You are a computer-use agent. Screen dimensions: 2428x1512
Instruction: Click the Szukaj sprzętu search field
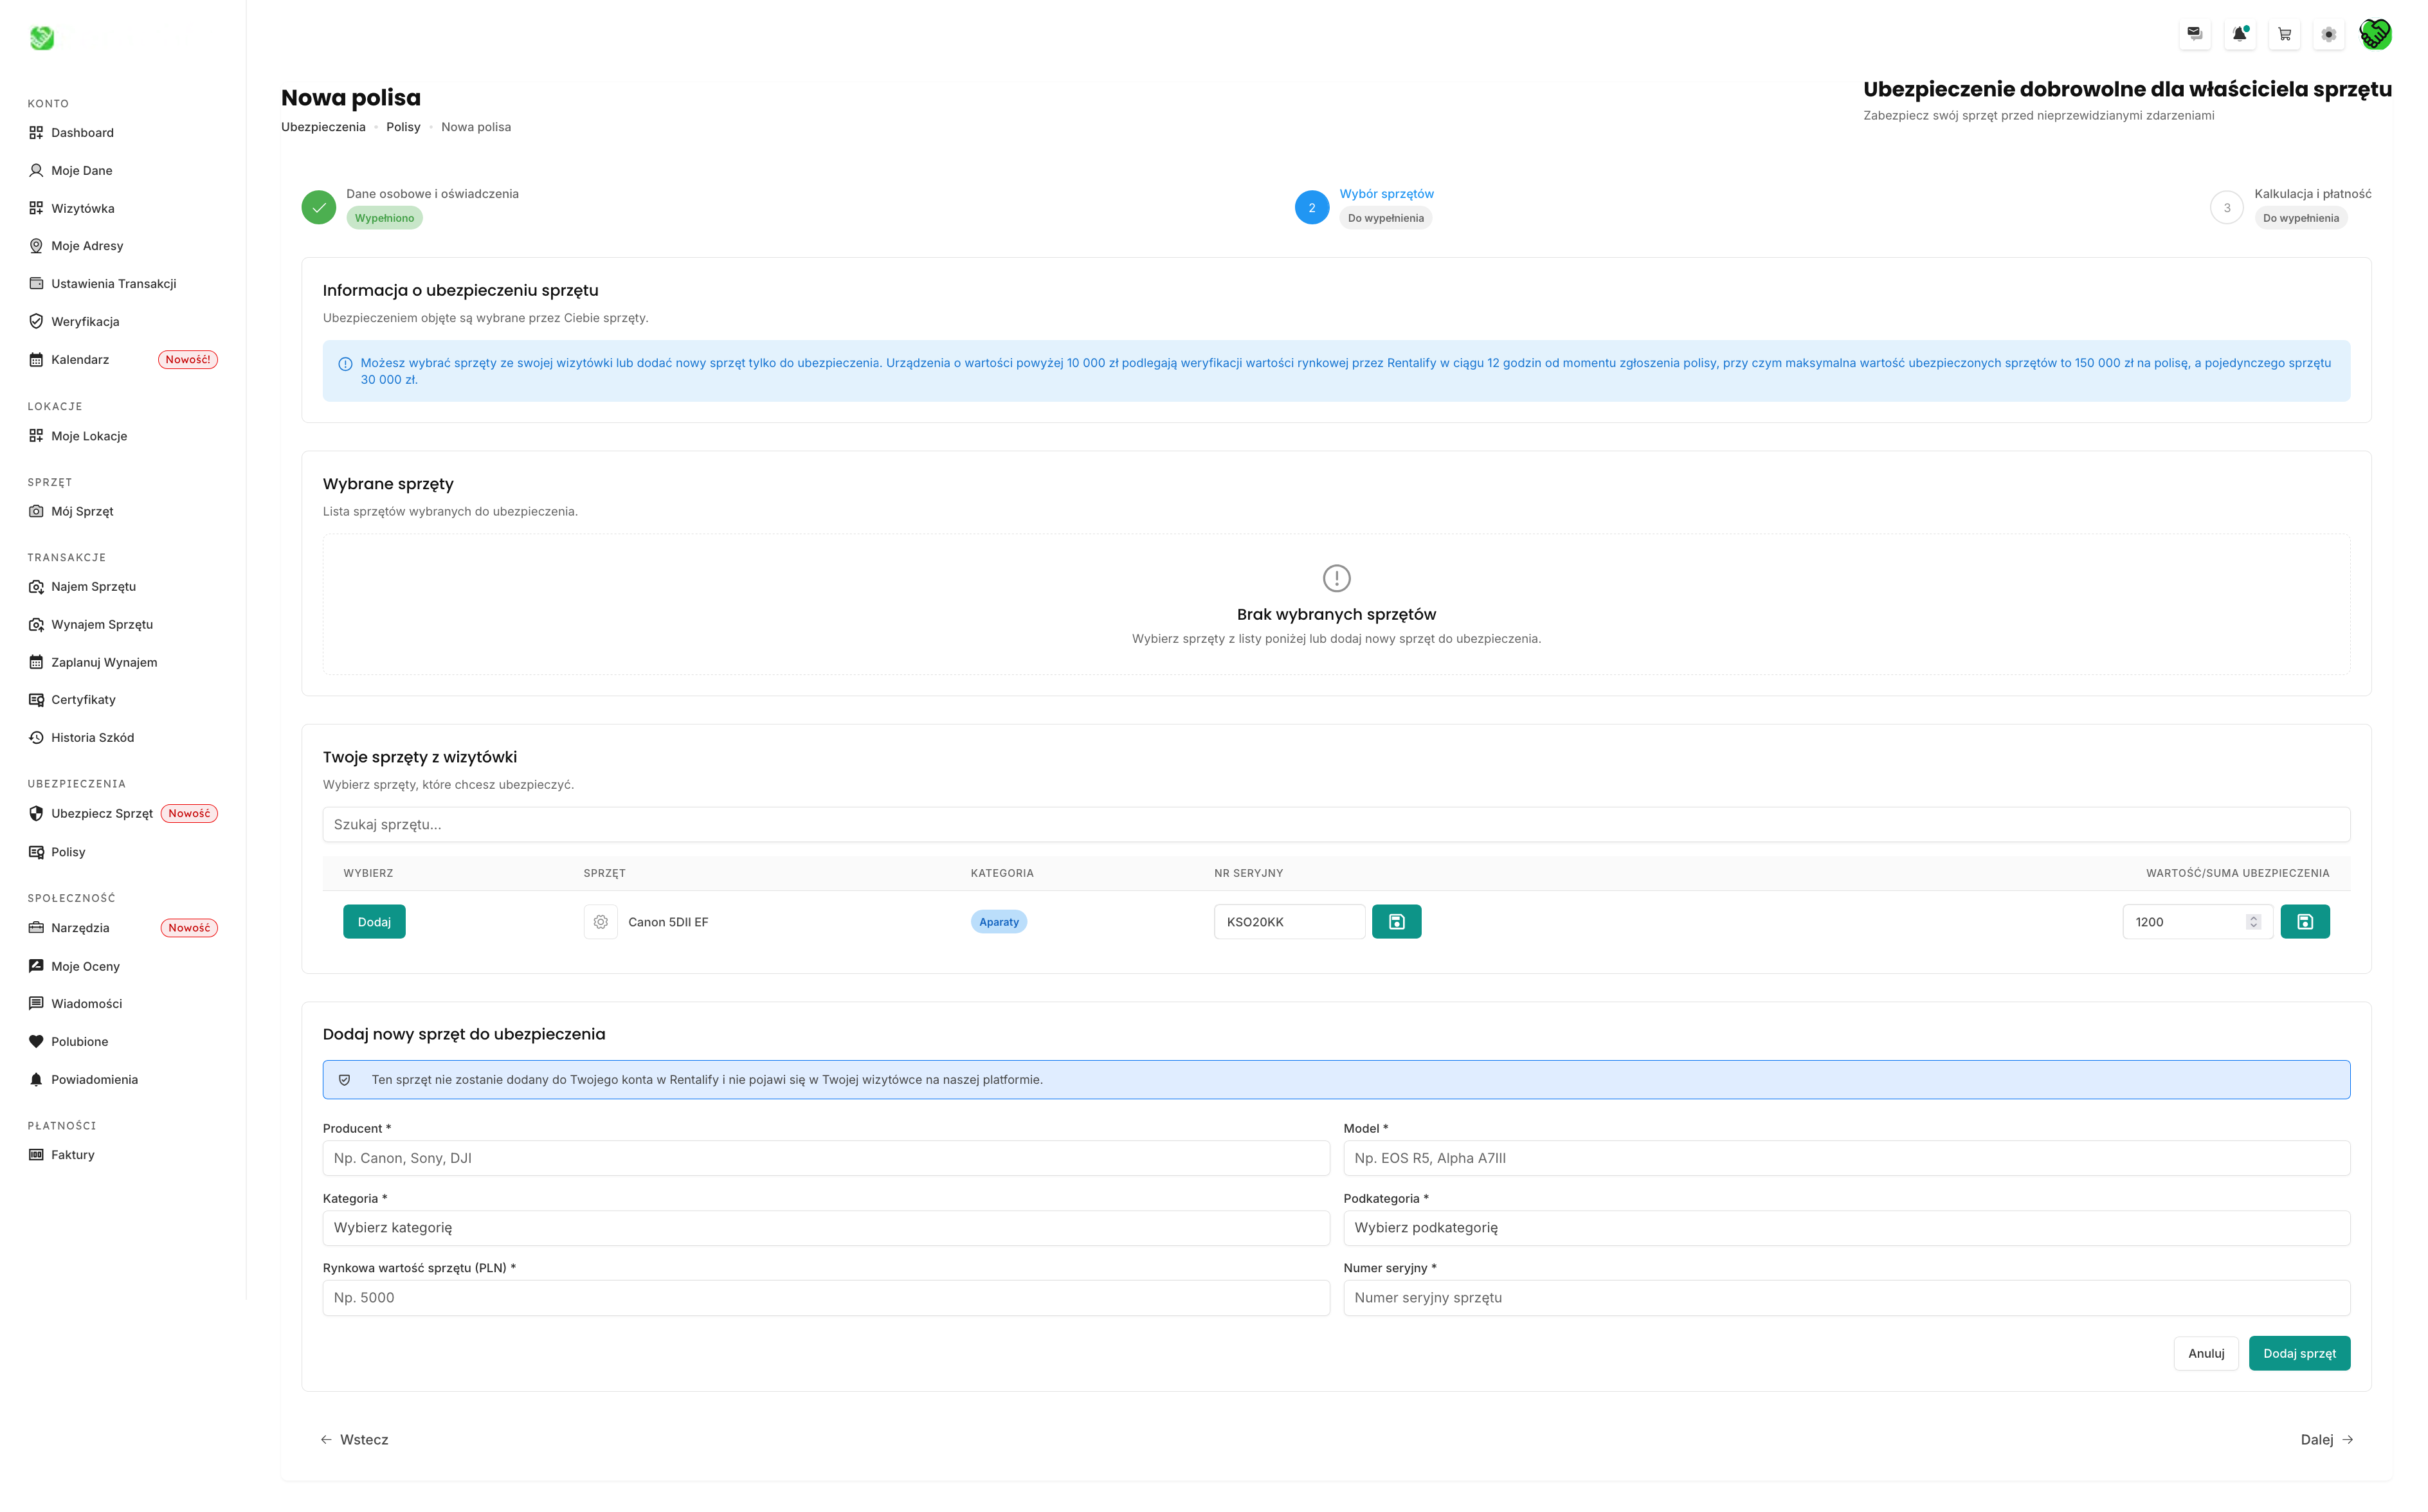pyautogui.click(x=1335, y=825)
